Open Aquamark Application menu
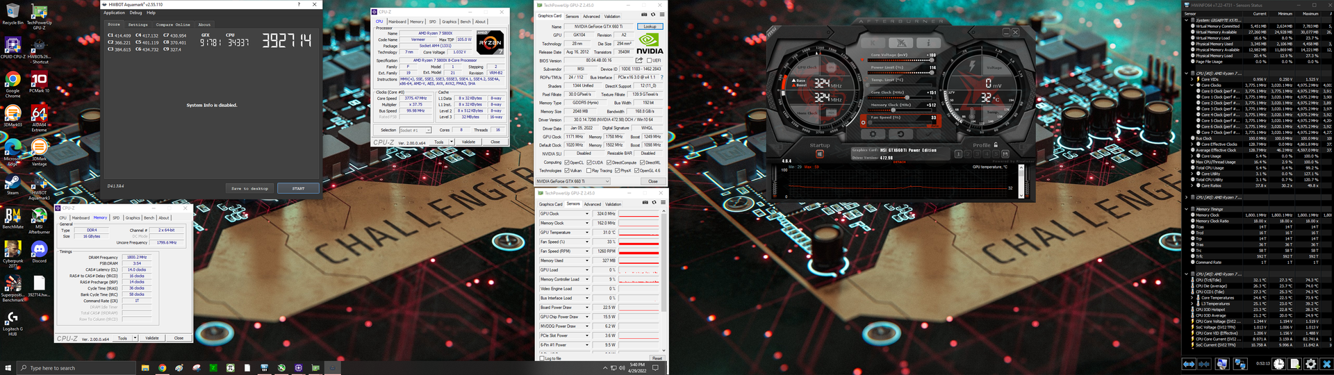The image size is (1334, 375). click(114, 12)
